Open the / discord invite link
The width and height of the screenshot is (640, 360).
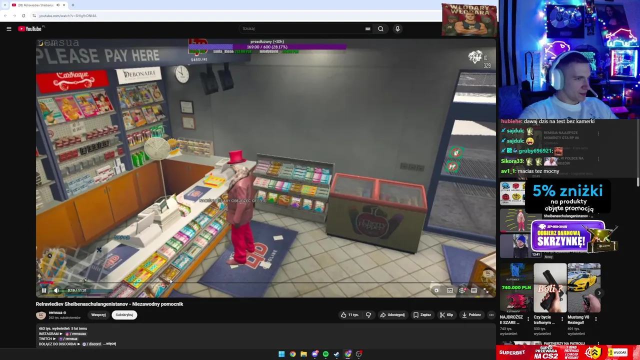pos(91,344)
